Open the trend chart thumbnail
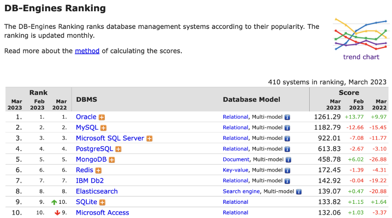 coord(361,34)
